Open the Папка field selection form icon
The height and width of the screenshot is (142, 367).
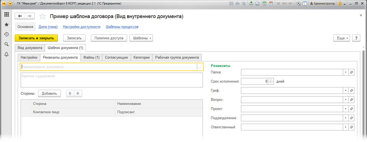[351, 72]
